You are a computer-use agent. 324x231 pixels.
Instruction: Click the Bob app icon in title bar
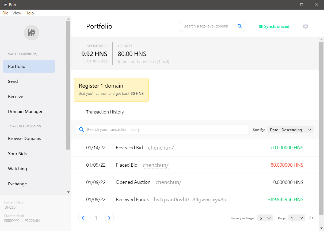pyautogui.click(x=5, y=5)
